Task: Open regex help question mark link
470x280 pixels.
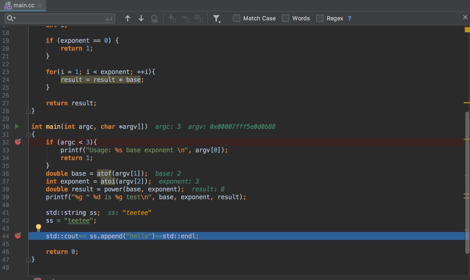Action: [350, 18]
